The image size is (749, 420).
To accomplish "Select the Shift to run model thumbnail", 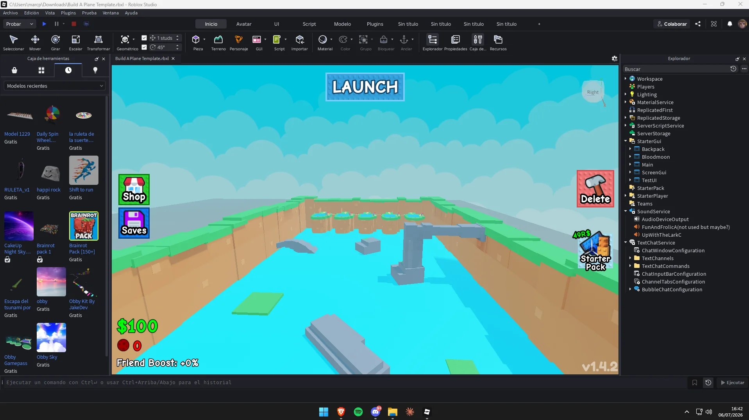I will point(84,170).
